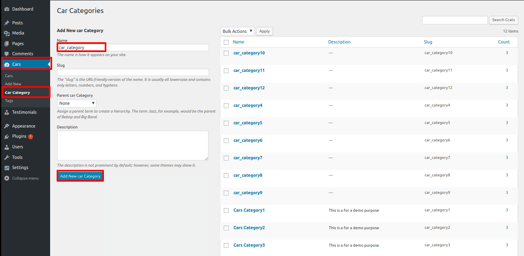Screen dimensions: 524x256
Task: Expand the Parent car Category dropdown
Action: pyautogui.click(x=77, y=104)
